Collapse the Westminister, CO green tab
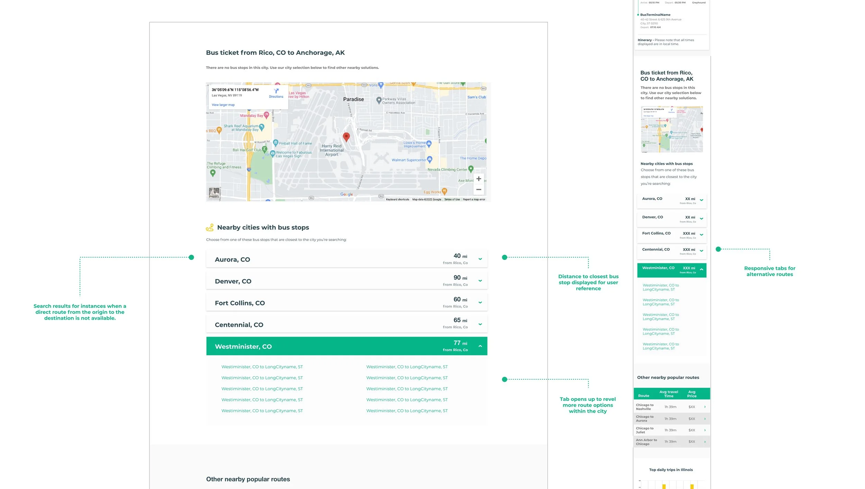 tap(480, 346)
